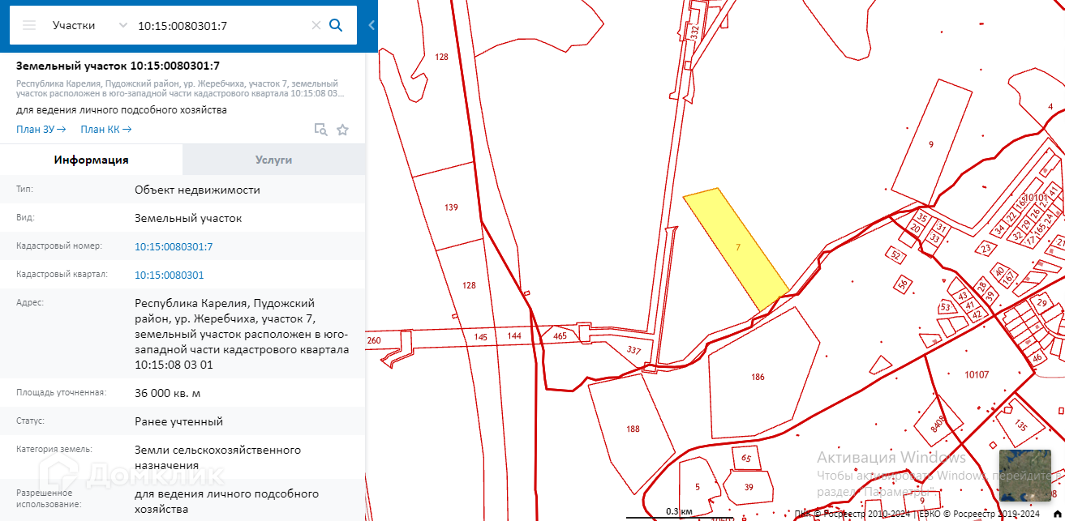Click the home icon at map corner
The height and width of the screenshot is (521, 1065).
click(1057, 513)
